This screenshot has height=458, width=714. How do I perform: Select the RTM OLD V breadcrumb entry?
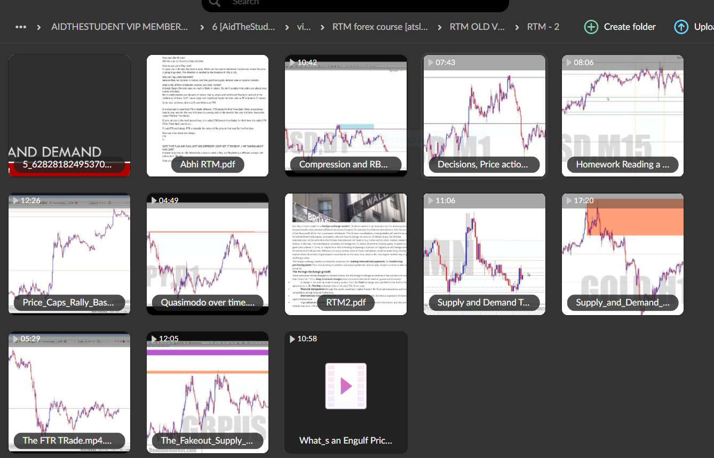(x=477, y=26)
